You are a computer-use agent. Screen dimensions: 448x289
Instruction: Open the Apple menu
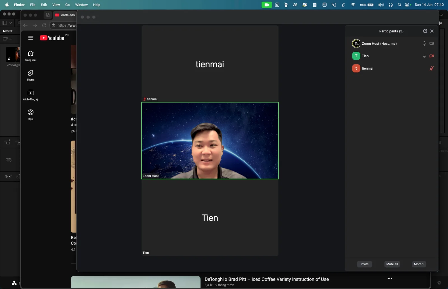coord(7,5)
